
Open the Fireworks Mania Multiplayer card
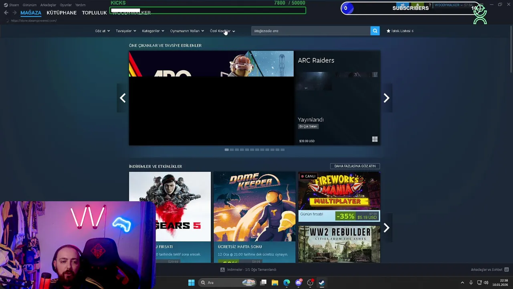pyautogui.click(x=339, y=197)
